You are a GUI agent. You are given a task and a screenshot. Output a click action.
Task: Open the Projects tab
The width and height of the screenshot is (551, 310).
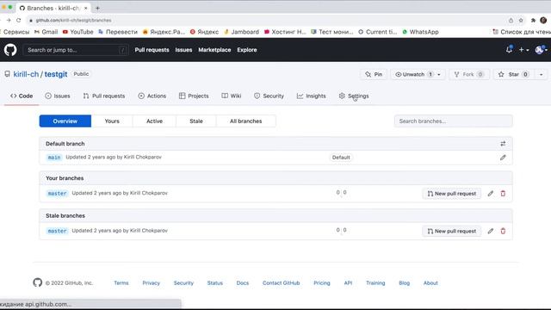[x=194, y=96]
